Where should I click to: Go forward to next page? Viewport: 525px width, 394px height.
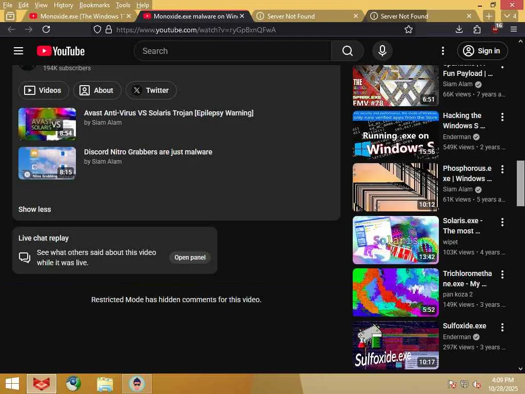29,29
